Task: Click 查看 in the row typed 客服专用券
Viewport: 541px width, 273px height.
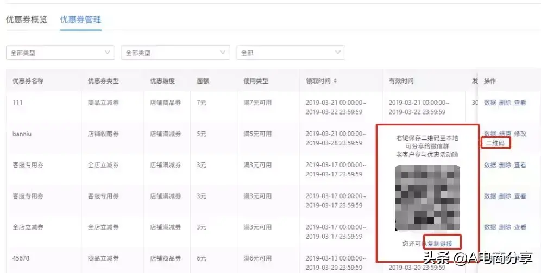Action: 520,196
